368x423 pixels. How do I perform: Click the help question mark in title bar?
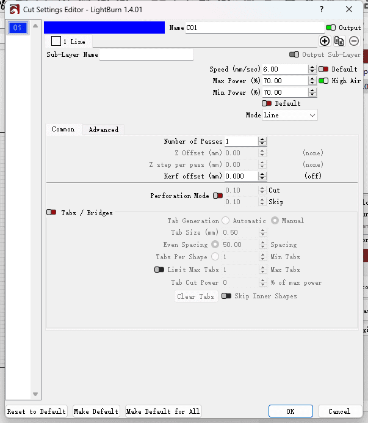[322, 9]
